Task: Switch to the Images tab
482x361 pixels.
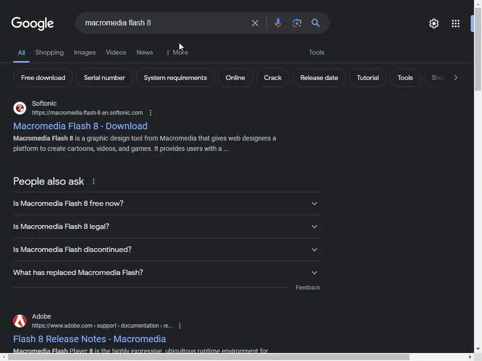Action: tap(85, 53)
